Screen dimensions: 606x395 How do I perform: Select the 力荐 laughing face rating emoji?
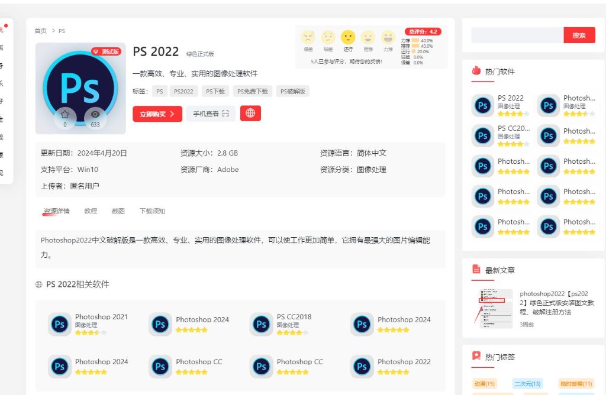pos(388,37)
